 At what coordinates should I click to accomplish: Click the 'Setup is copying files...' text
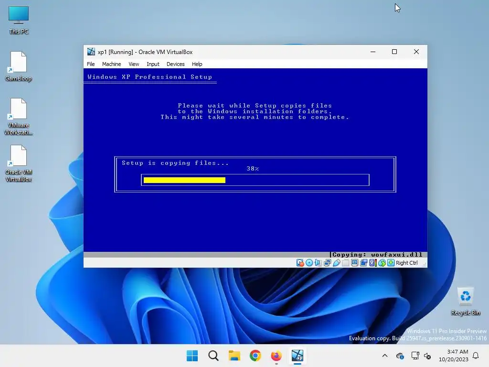coord(175,163)
